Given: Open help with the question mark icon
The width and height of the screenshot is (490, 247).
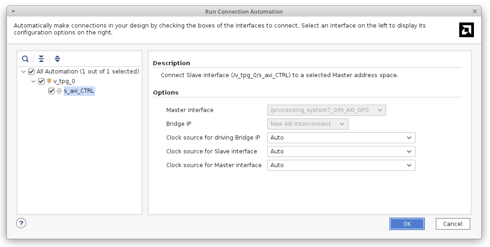Looking at the screenshot, I should pos(21,223).
